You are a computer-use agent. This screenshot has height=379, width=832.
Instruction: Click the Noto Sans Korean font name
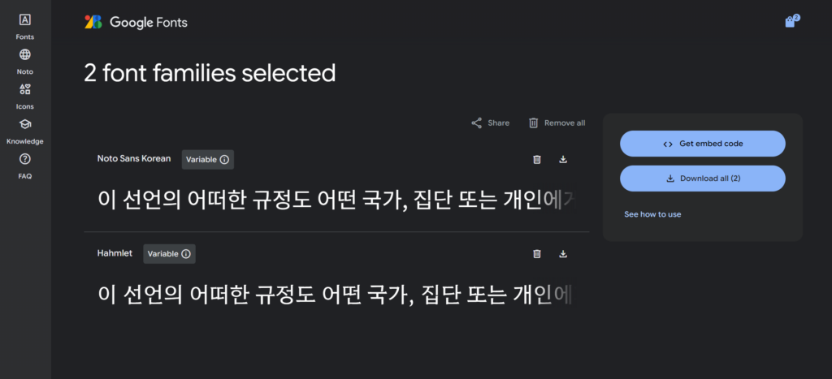[x=134, y=159]
